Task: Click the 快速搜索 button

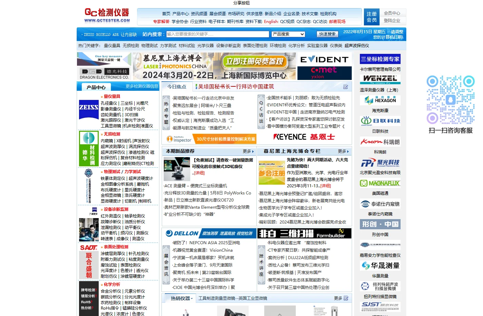Action: click(327, 34)
